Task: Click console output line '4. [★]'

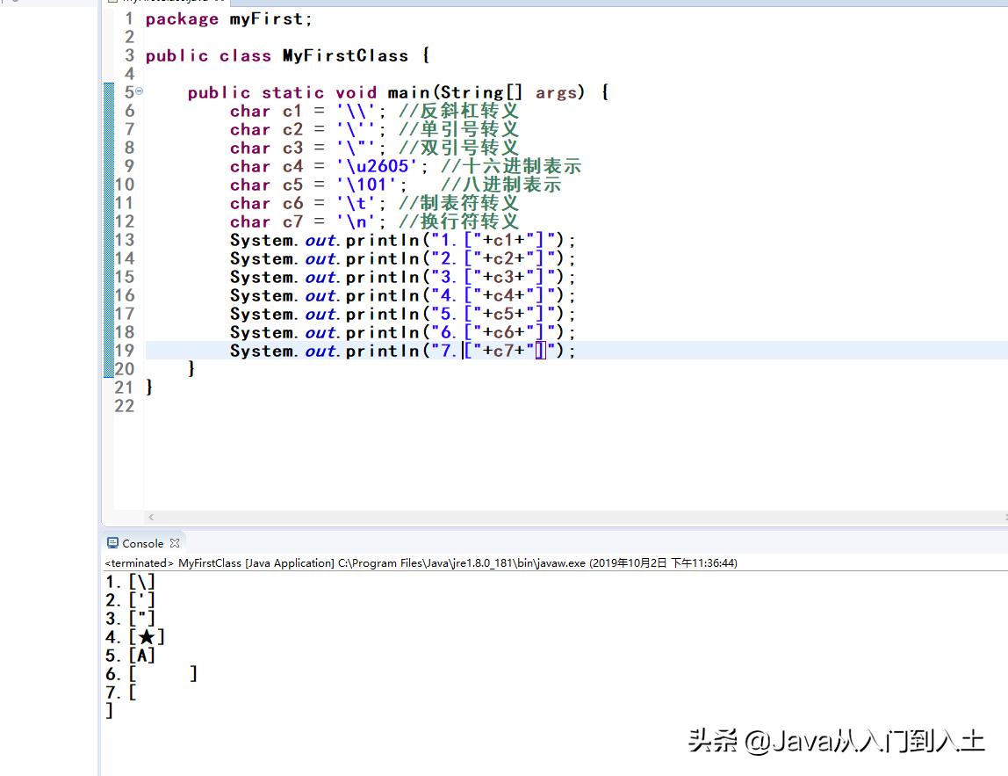Action: [135, 638]
